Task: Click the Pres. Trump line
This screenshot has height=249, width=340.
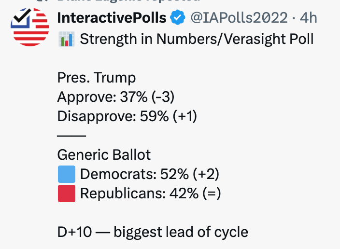Action: [x=97, y=78]
